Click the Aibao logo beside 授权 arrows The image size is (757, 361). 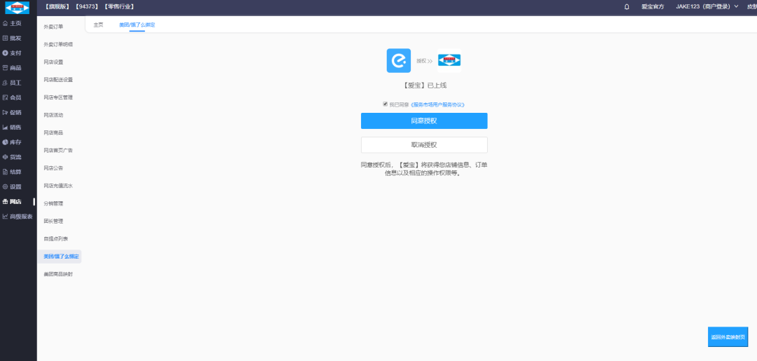point(449,60)
